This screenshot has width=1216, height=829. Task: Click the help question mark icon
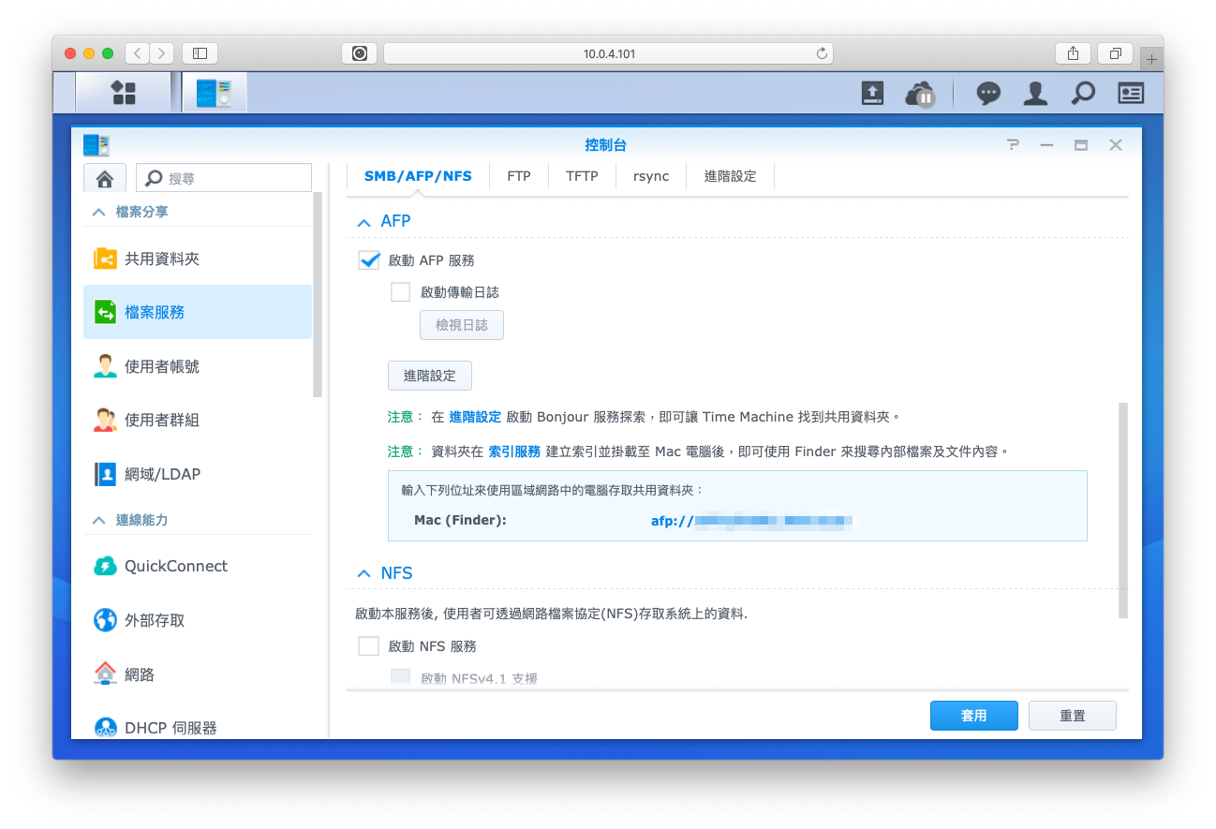(1013, 145)
